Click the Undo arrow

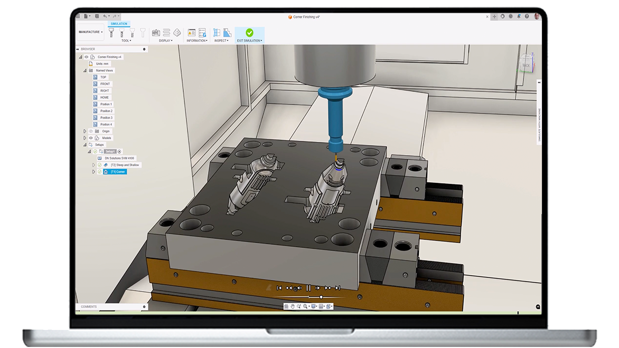coord(105,16)
